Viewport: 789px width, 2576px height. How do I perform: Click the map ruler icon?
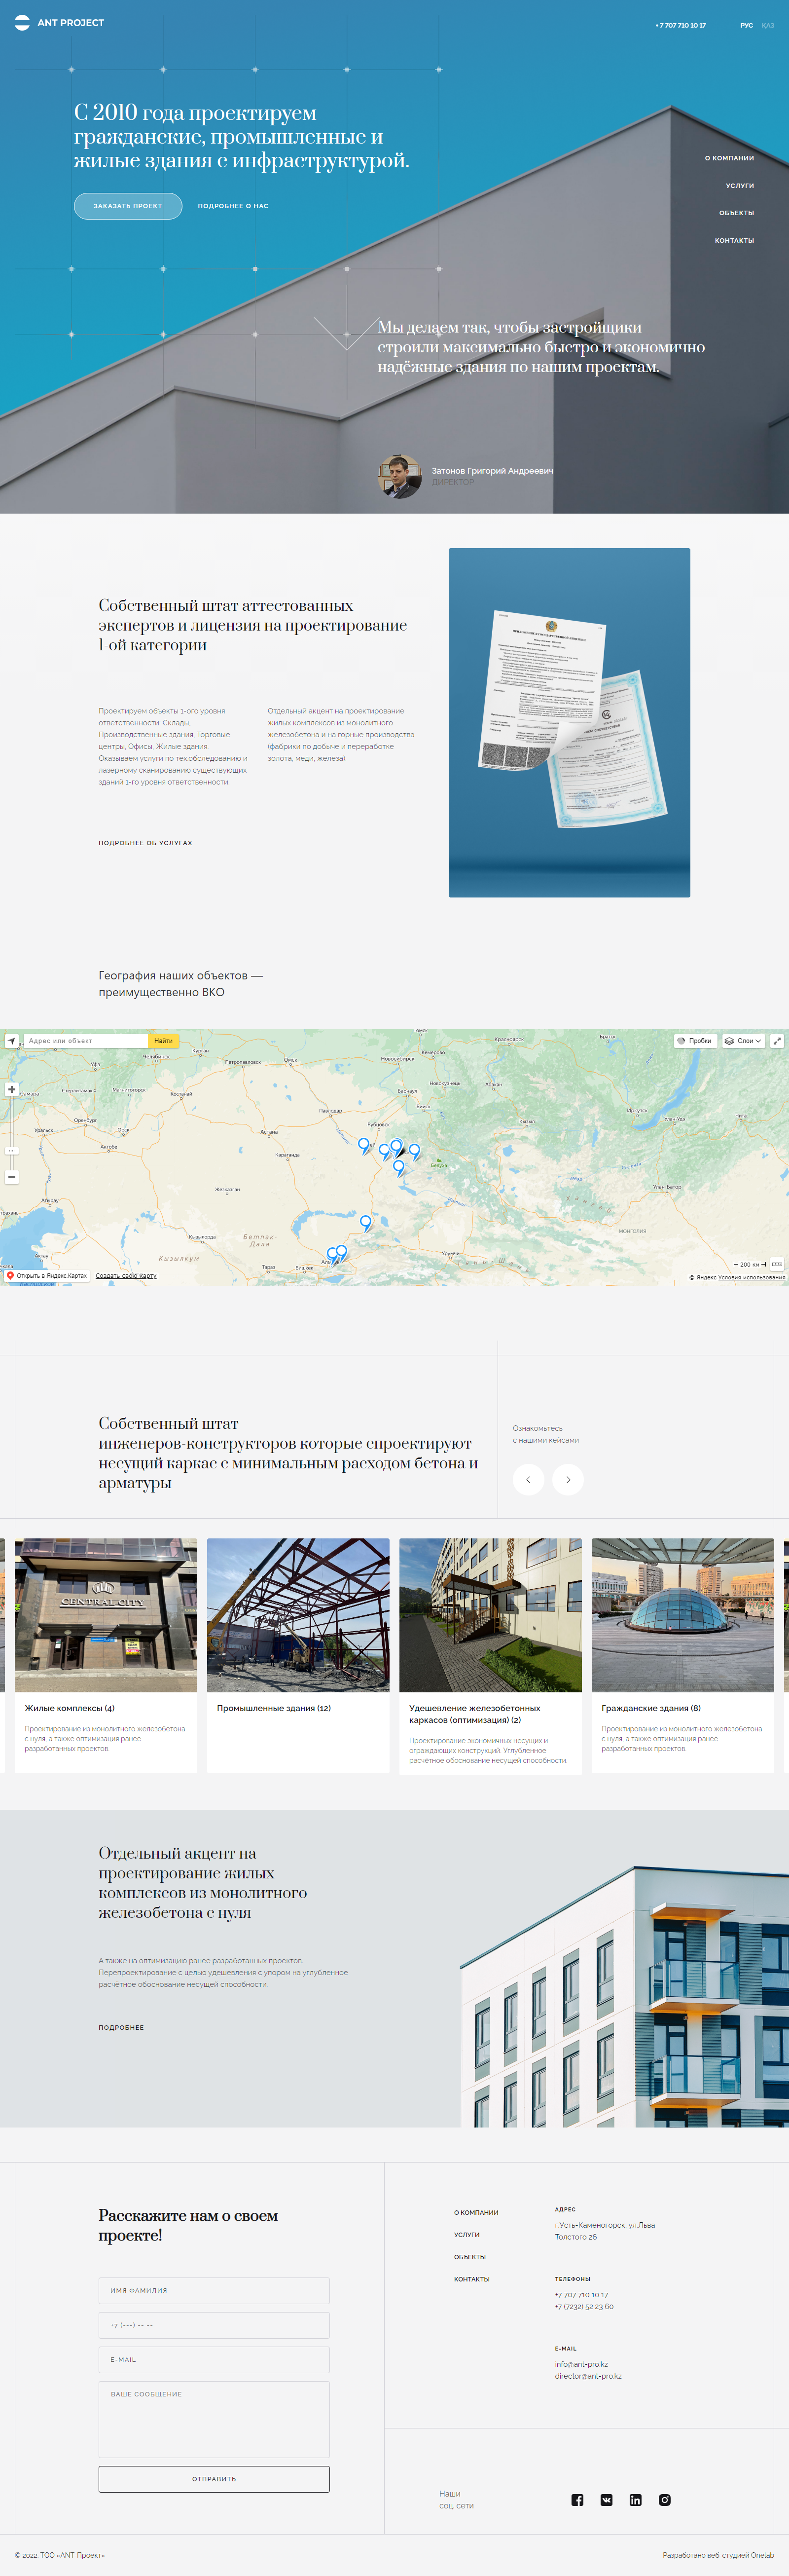777,1264
